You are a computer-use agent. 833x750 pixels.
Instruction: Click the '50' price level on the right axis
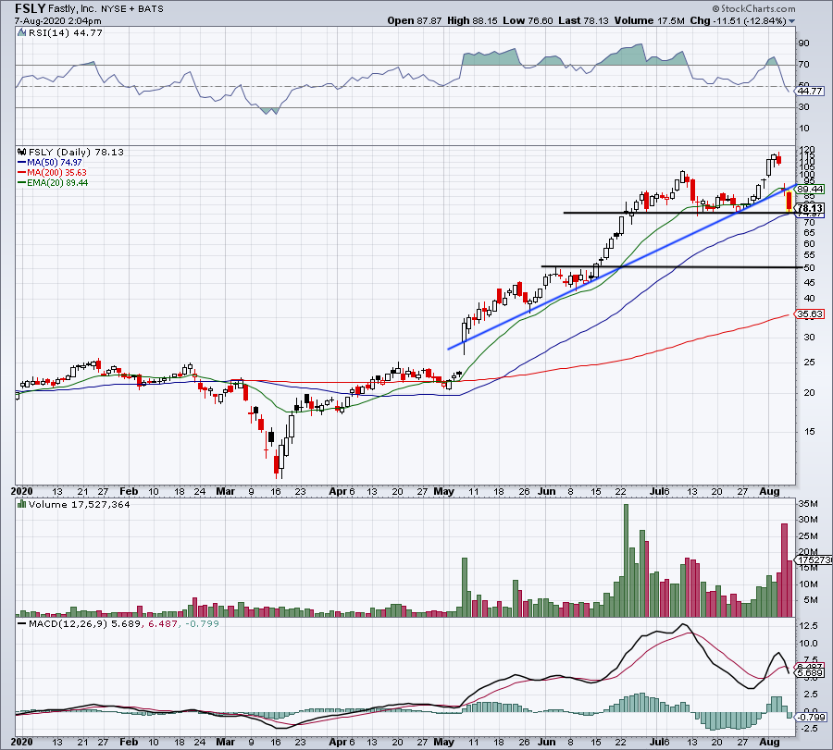click(x=810, y=267)
